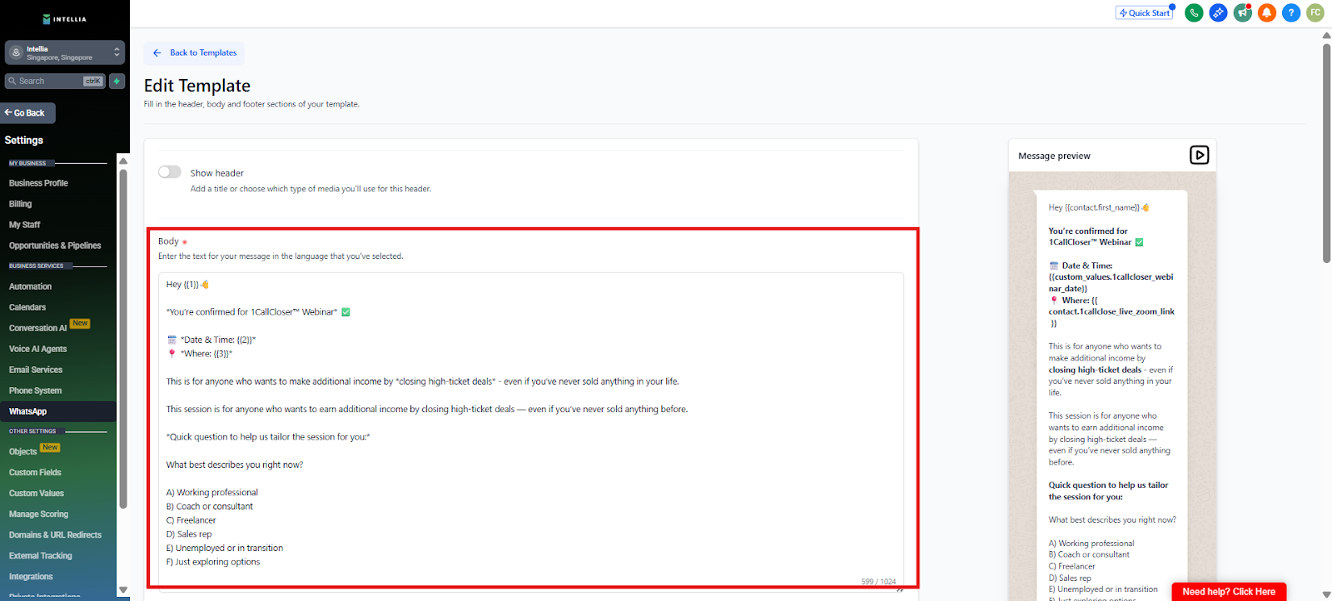Screen dimensions: 1332x601
Task: Click the Edit Template heading
Action: pyautogui.click(x=197, y=86)
